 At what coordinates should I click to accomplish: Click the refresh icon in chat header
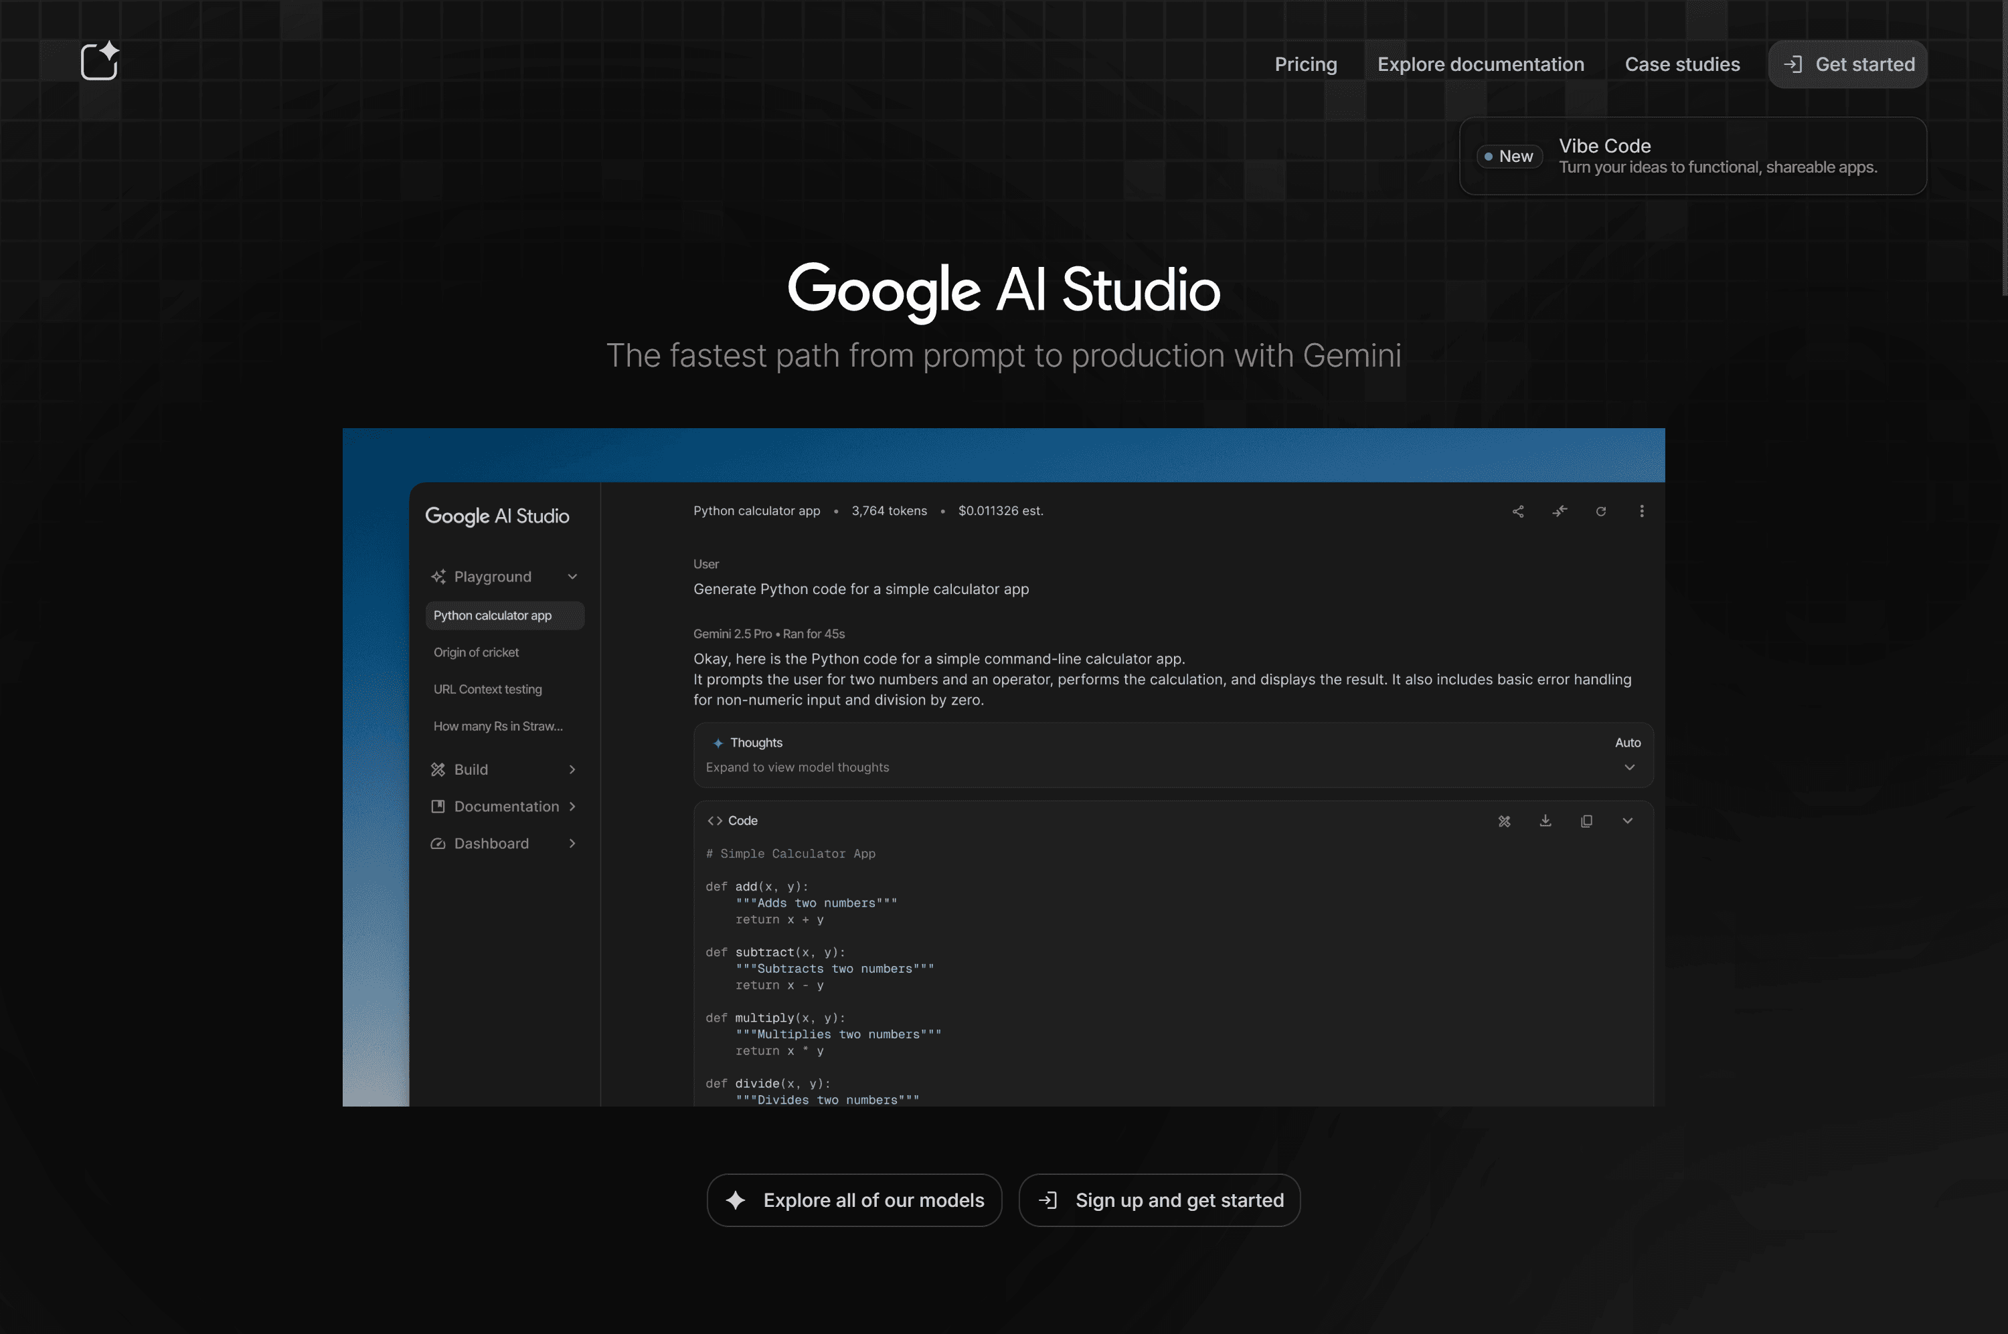click(1600, 511)
